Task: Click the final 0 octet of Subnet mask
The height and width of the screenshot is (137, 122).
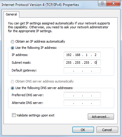Action: tap(95, 63)
